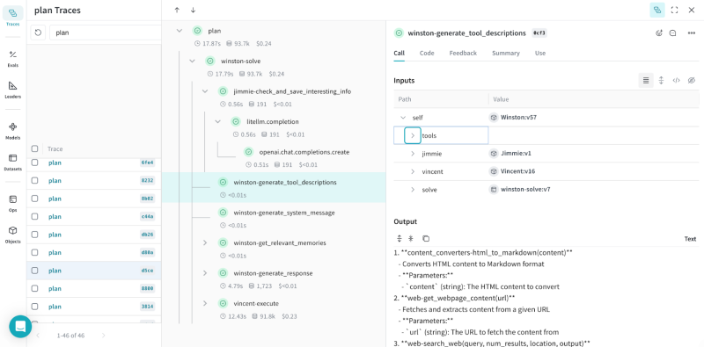Go to previous call with up arrow
This screenshot has width=704, height=347.
177,10
